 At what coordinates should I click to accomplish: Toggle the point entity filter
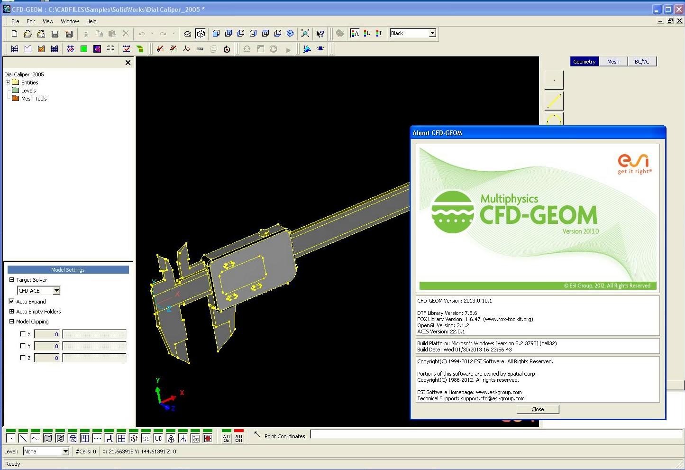pyautogui.click(x=10, y=438)
